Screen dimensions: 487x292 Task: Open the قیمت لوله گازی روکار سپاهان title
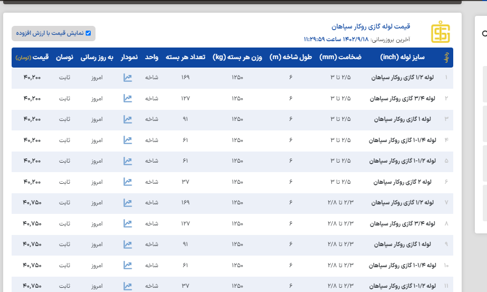(x=370, y=26)
